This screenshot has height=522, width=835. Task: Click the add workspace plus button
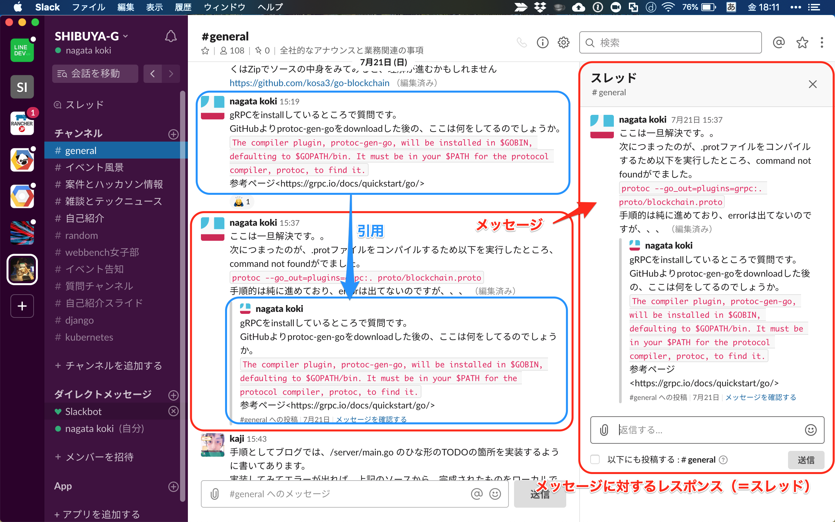22,306
